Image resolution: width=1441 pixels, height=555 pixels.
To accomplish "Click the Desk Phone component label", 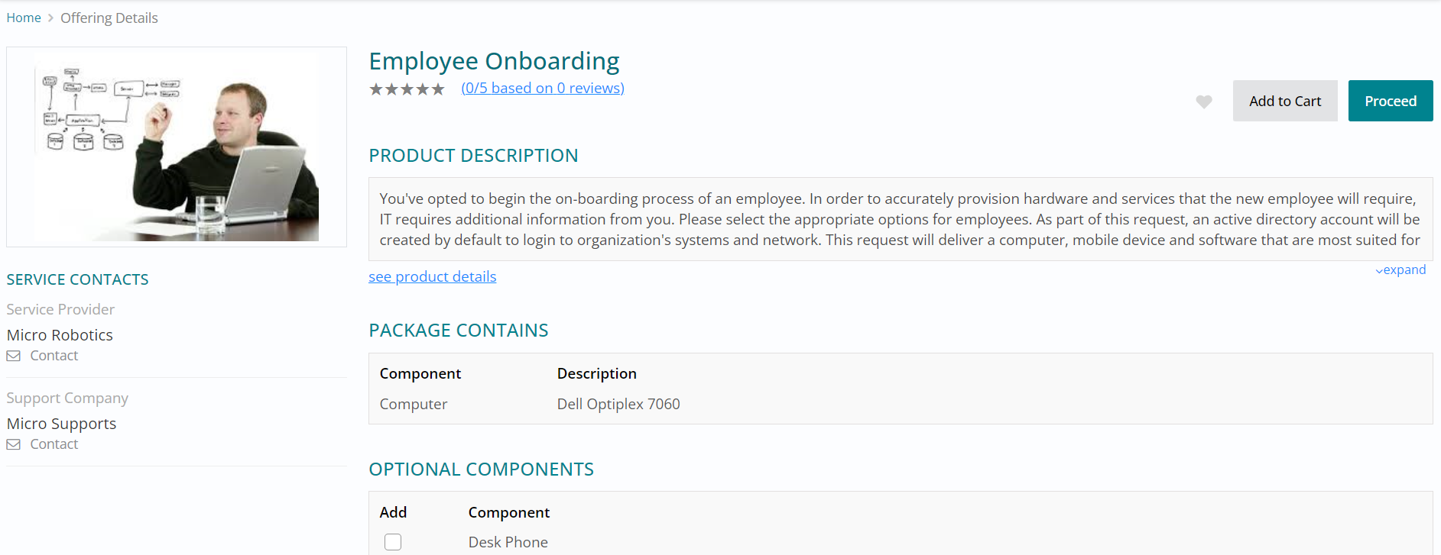I will point(508,542).
